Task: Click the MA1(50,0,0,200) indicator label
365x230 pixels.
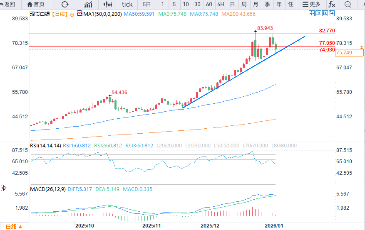Action: 102,14
